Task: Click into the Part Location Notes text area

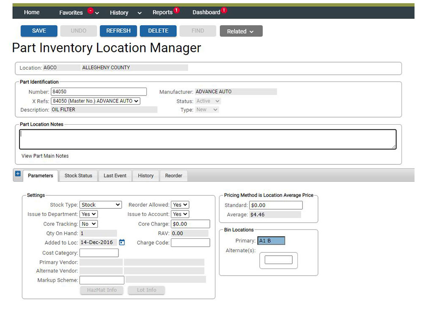Action: pyautogui.click(x=207, y=139)
